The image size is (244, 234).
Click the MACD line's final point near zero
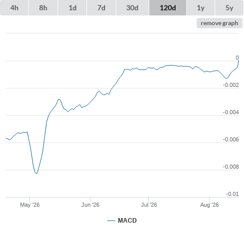click(x=238, y=60)
